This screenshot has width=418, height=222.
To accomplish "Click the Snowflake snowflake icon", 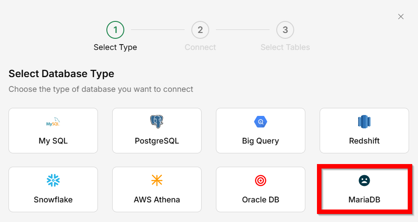I will (53, 180).
